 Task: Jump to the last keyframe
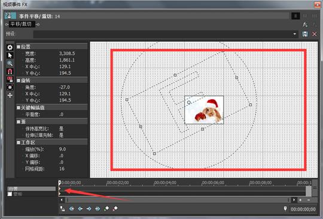(97, 209)
